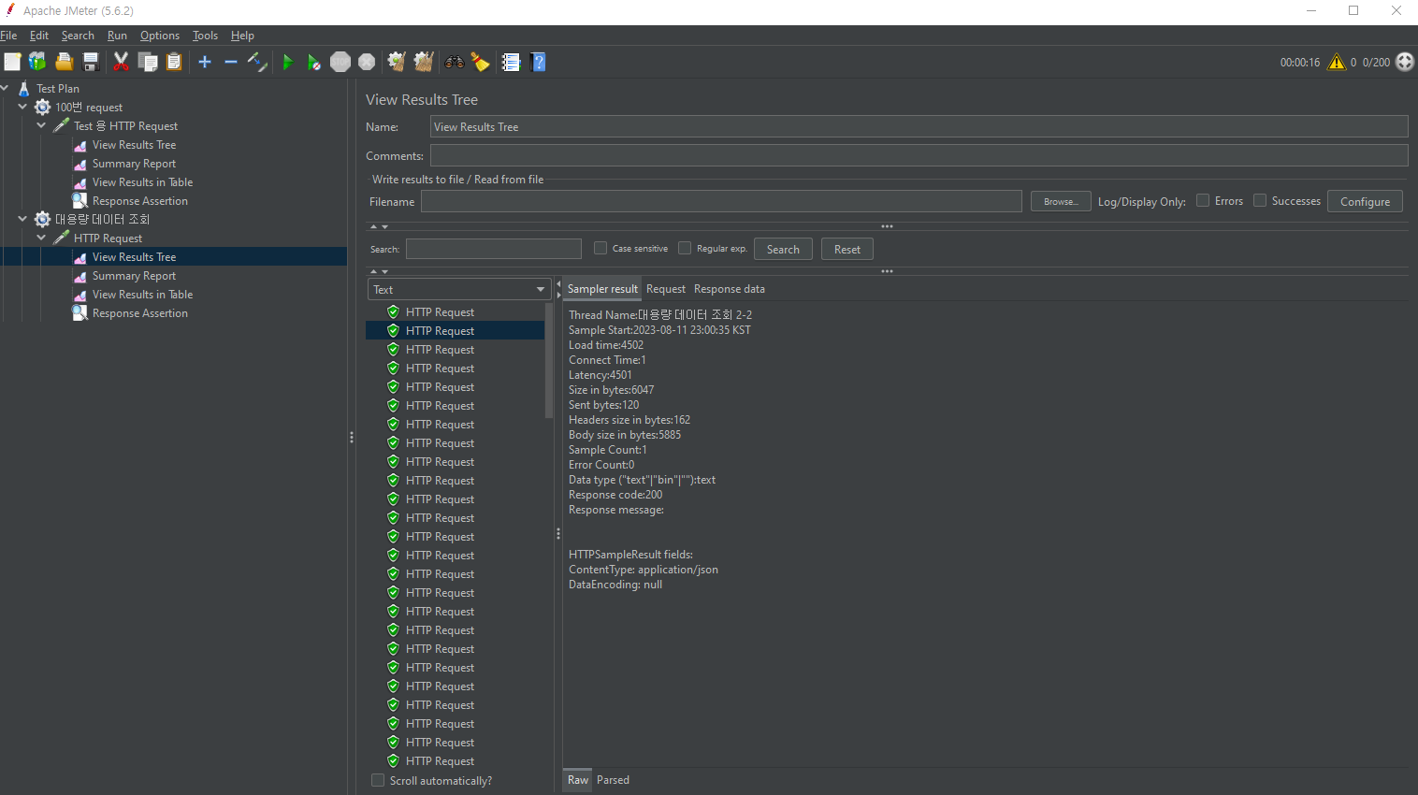
Task: Select Response Assertion under Test 용 HTTP Request
Action: click(139, 201)
